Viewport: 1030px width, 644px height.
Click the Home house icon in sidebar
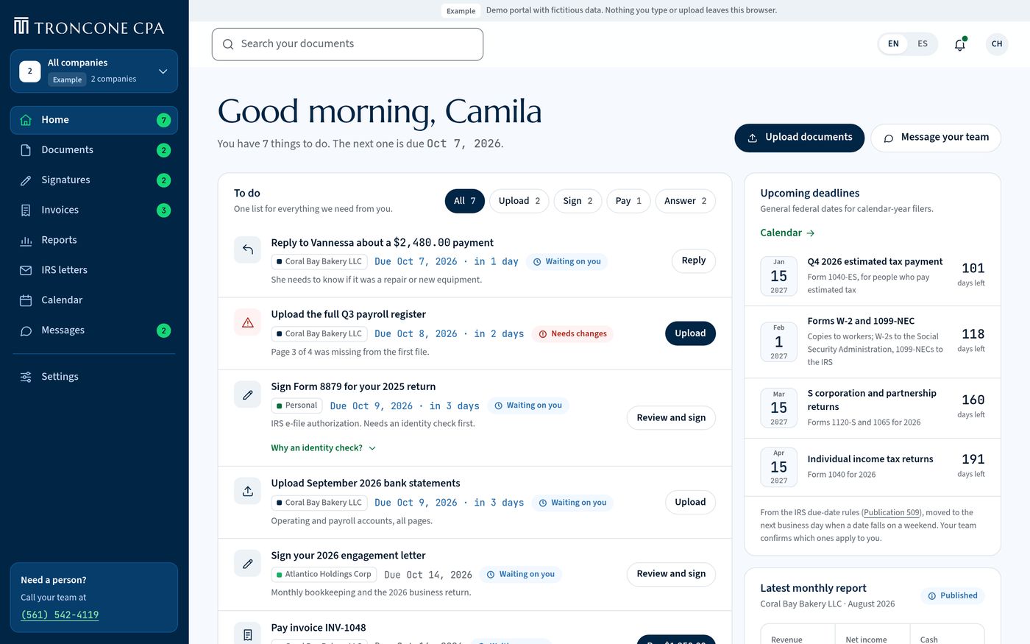click(x=26, y=120)
